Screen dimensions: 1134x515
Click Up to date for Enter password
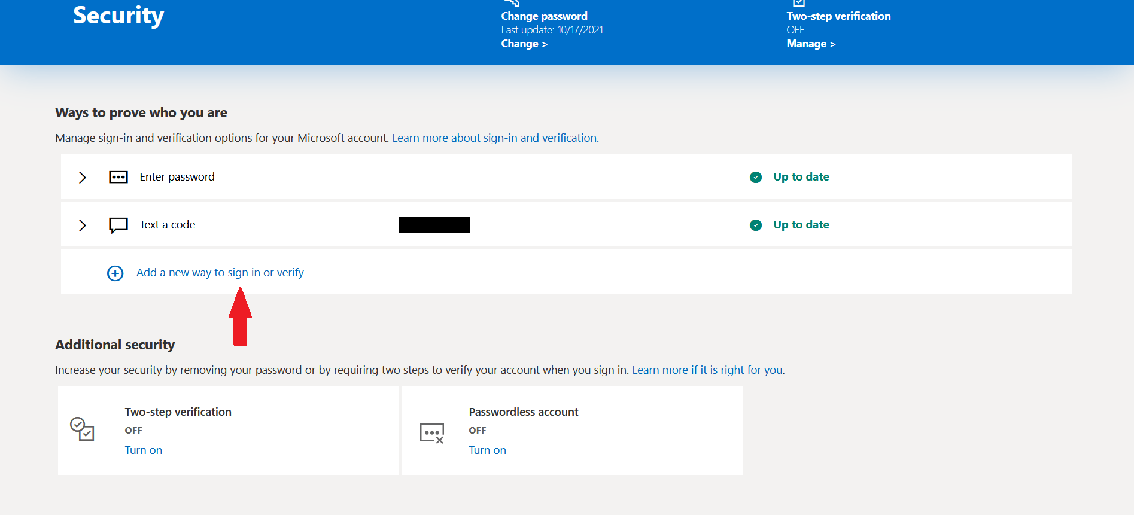click(801, 177)
